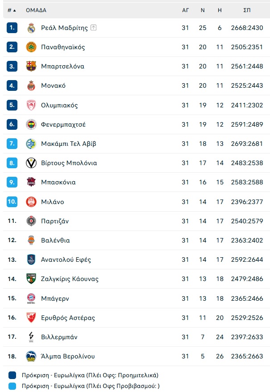Screen dimensions: 270x392
Task: Click the Panathinaikos green clover logo
Action: 31,47
